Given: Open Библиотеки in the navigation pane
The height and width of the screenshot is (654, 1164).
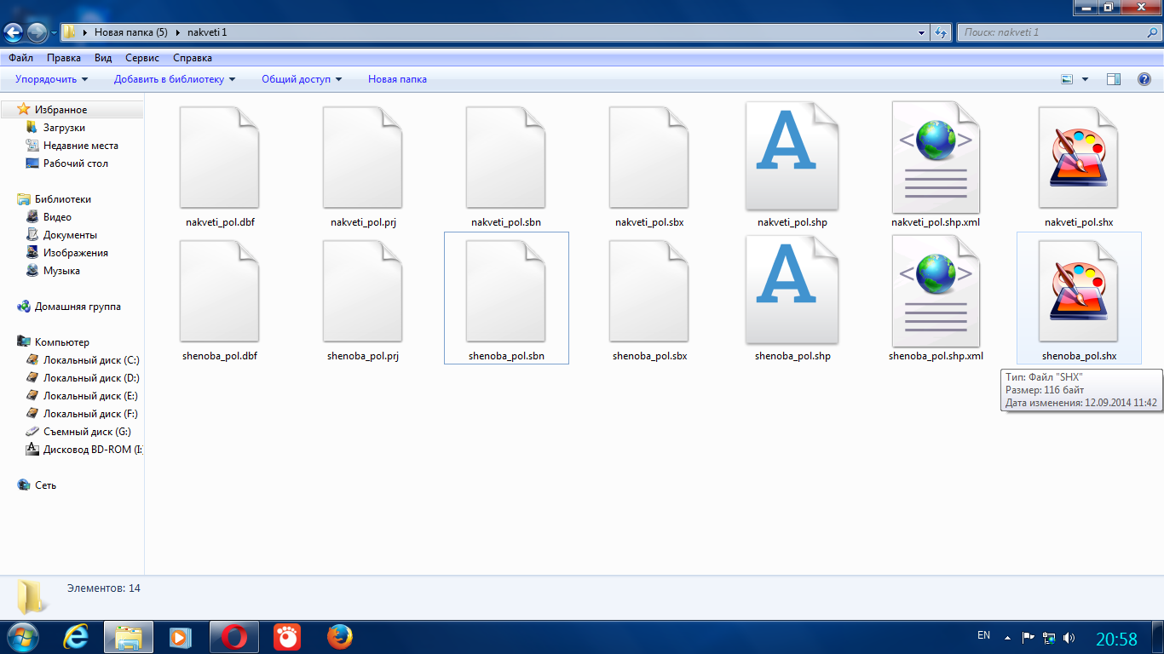Looking at the screenshot, I should pos(63,199).
